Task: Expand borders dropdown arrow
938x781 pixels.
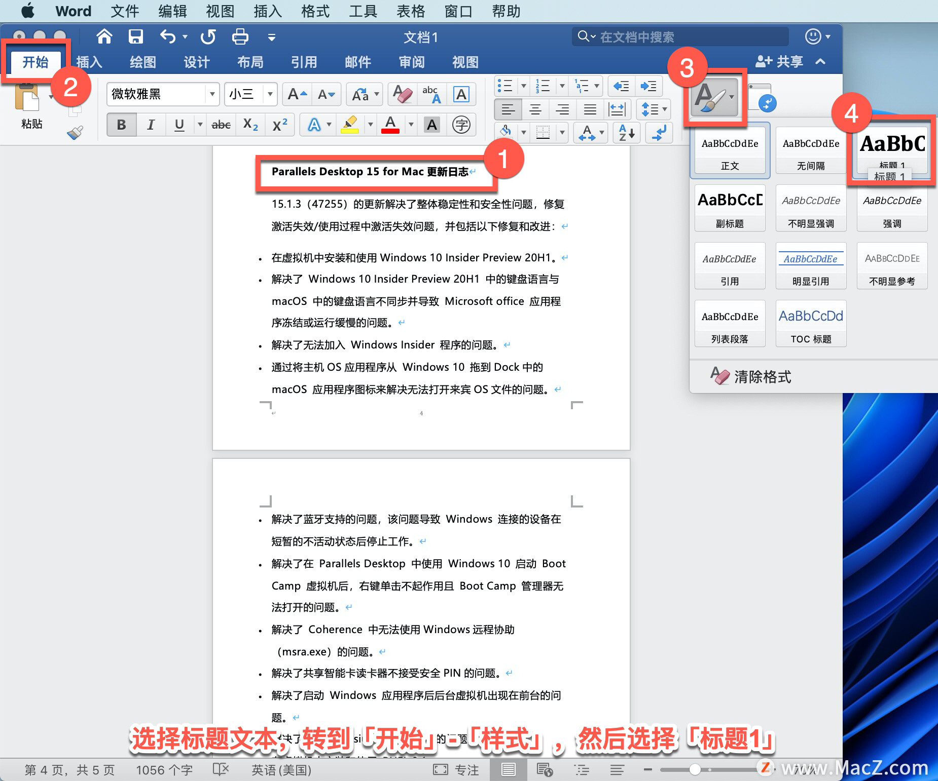Action: point(562,133)
